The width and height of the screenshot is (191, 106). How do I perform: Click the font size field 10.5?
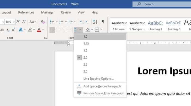tap(9, 22)
